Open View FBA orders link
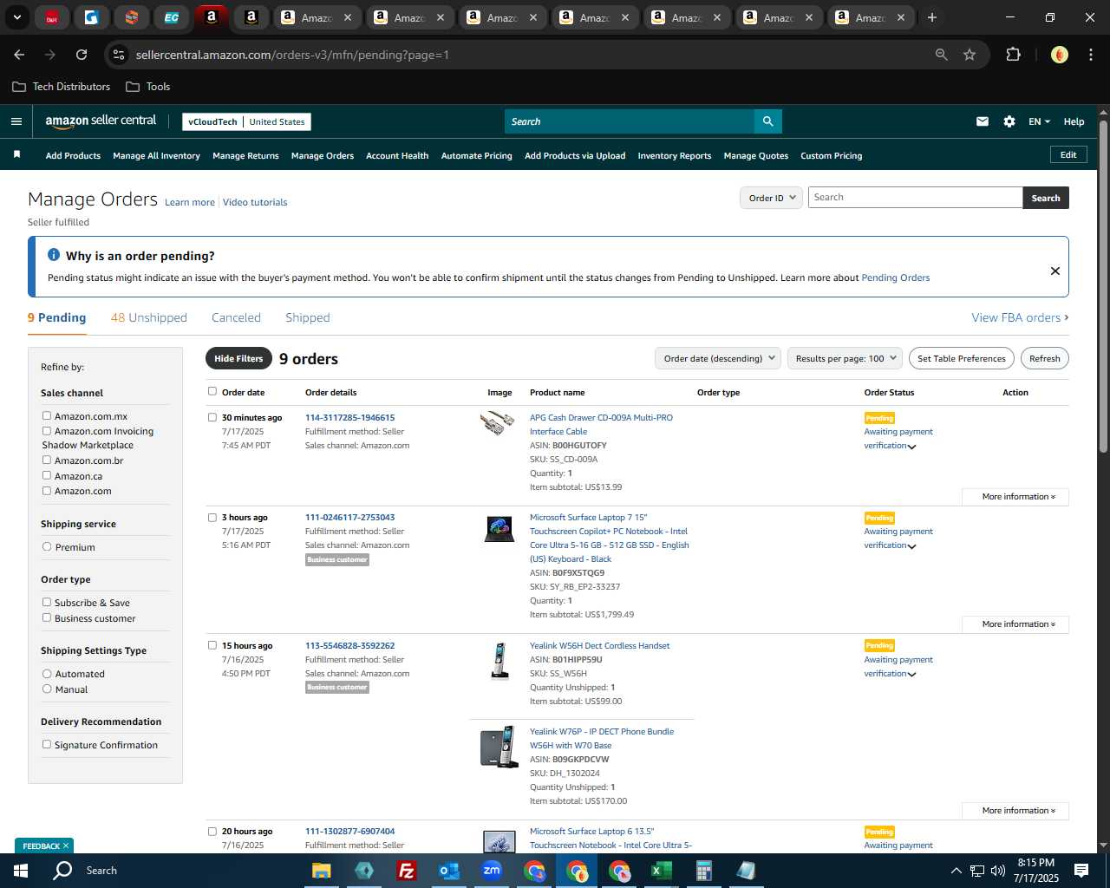Image resolution: width=1110 pixels, height=888 pixels. click(1020, 317)
